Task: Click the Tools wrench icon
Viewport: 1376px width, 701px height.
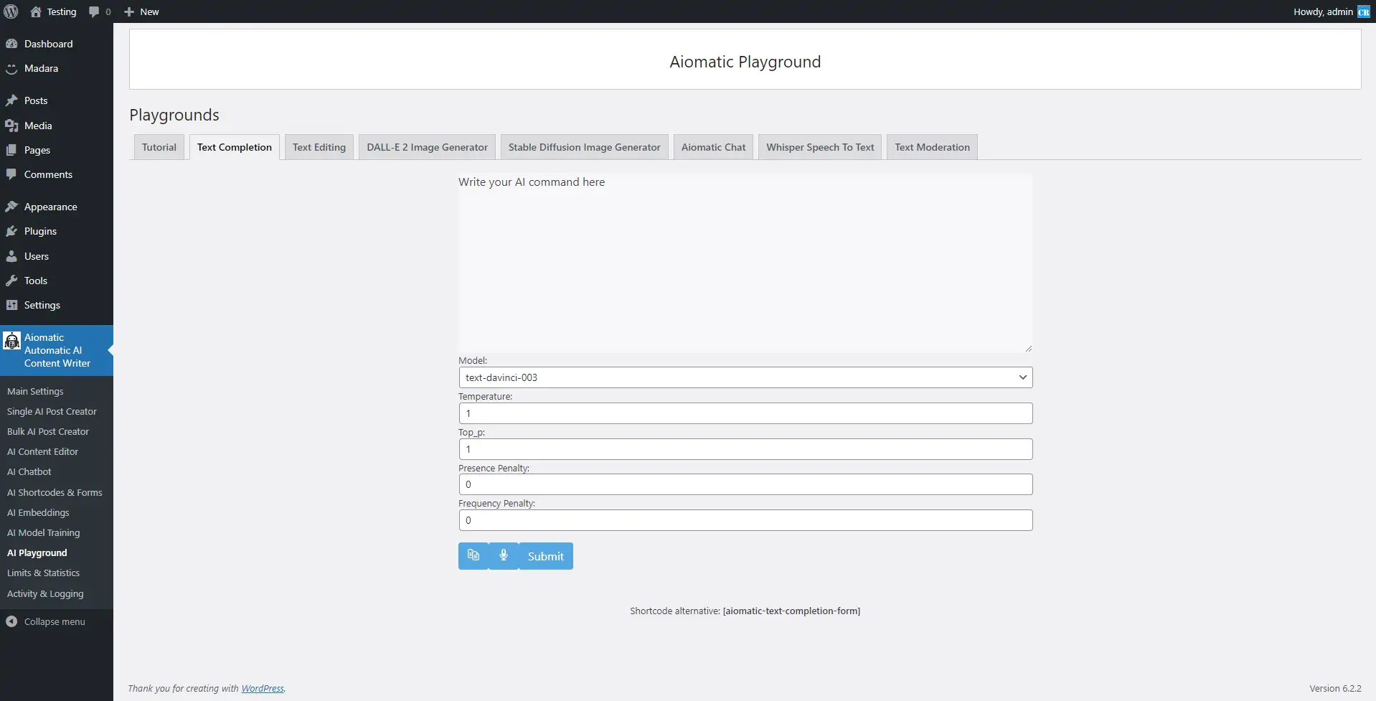Action: coord(11,281)
